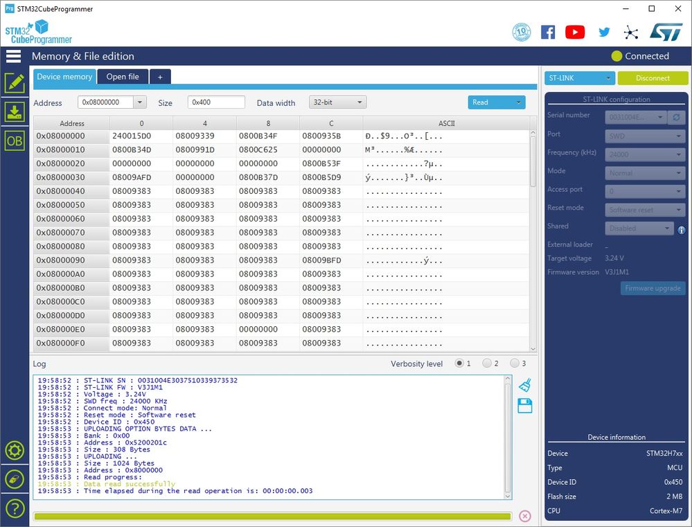Open the YouTube icon link
692x527 pixels.
pyautogui.click(x=575, y=33)
